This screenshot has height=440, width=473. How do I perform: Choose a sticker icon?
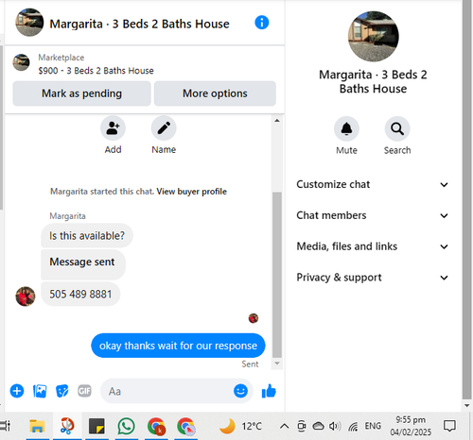pos(62,391)
